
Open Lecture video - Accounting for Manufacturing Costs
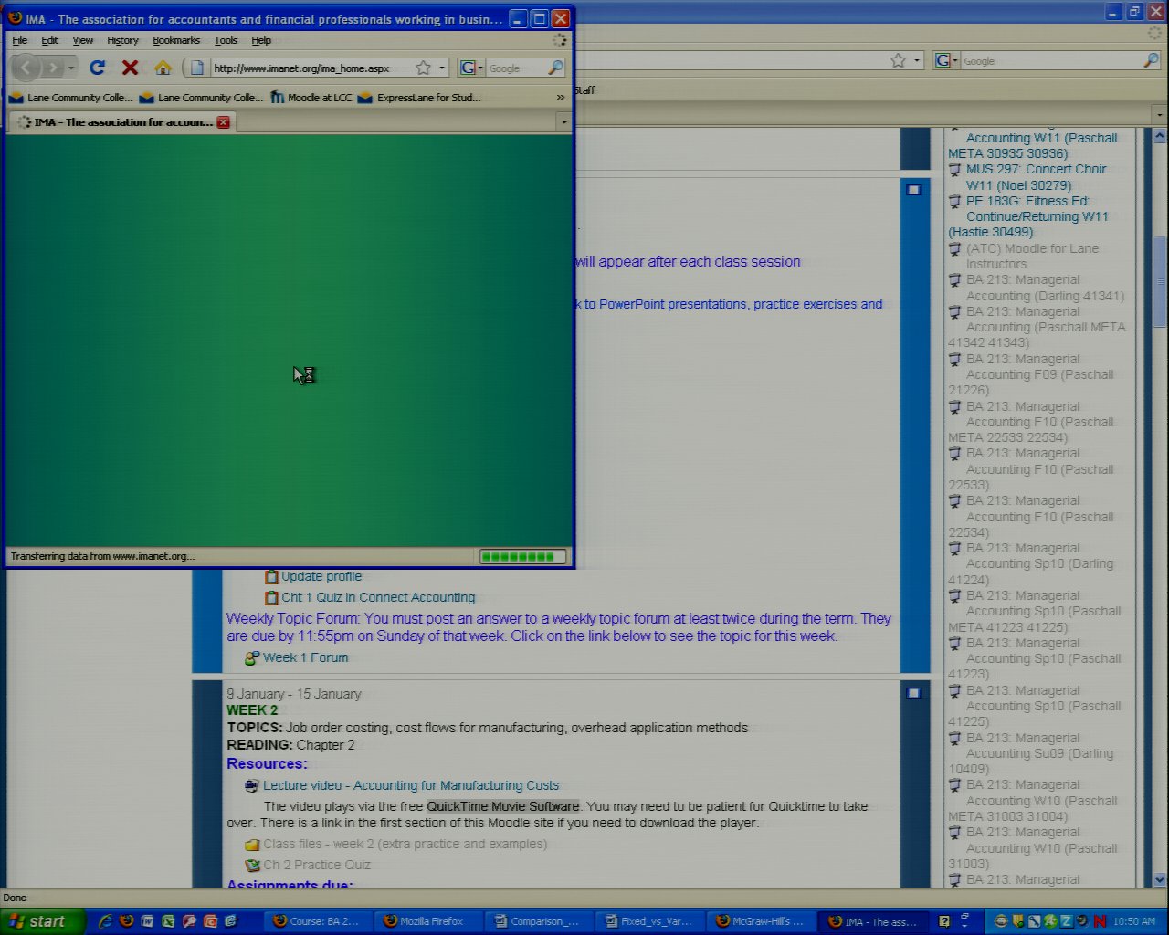(410, 785)
